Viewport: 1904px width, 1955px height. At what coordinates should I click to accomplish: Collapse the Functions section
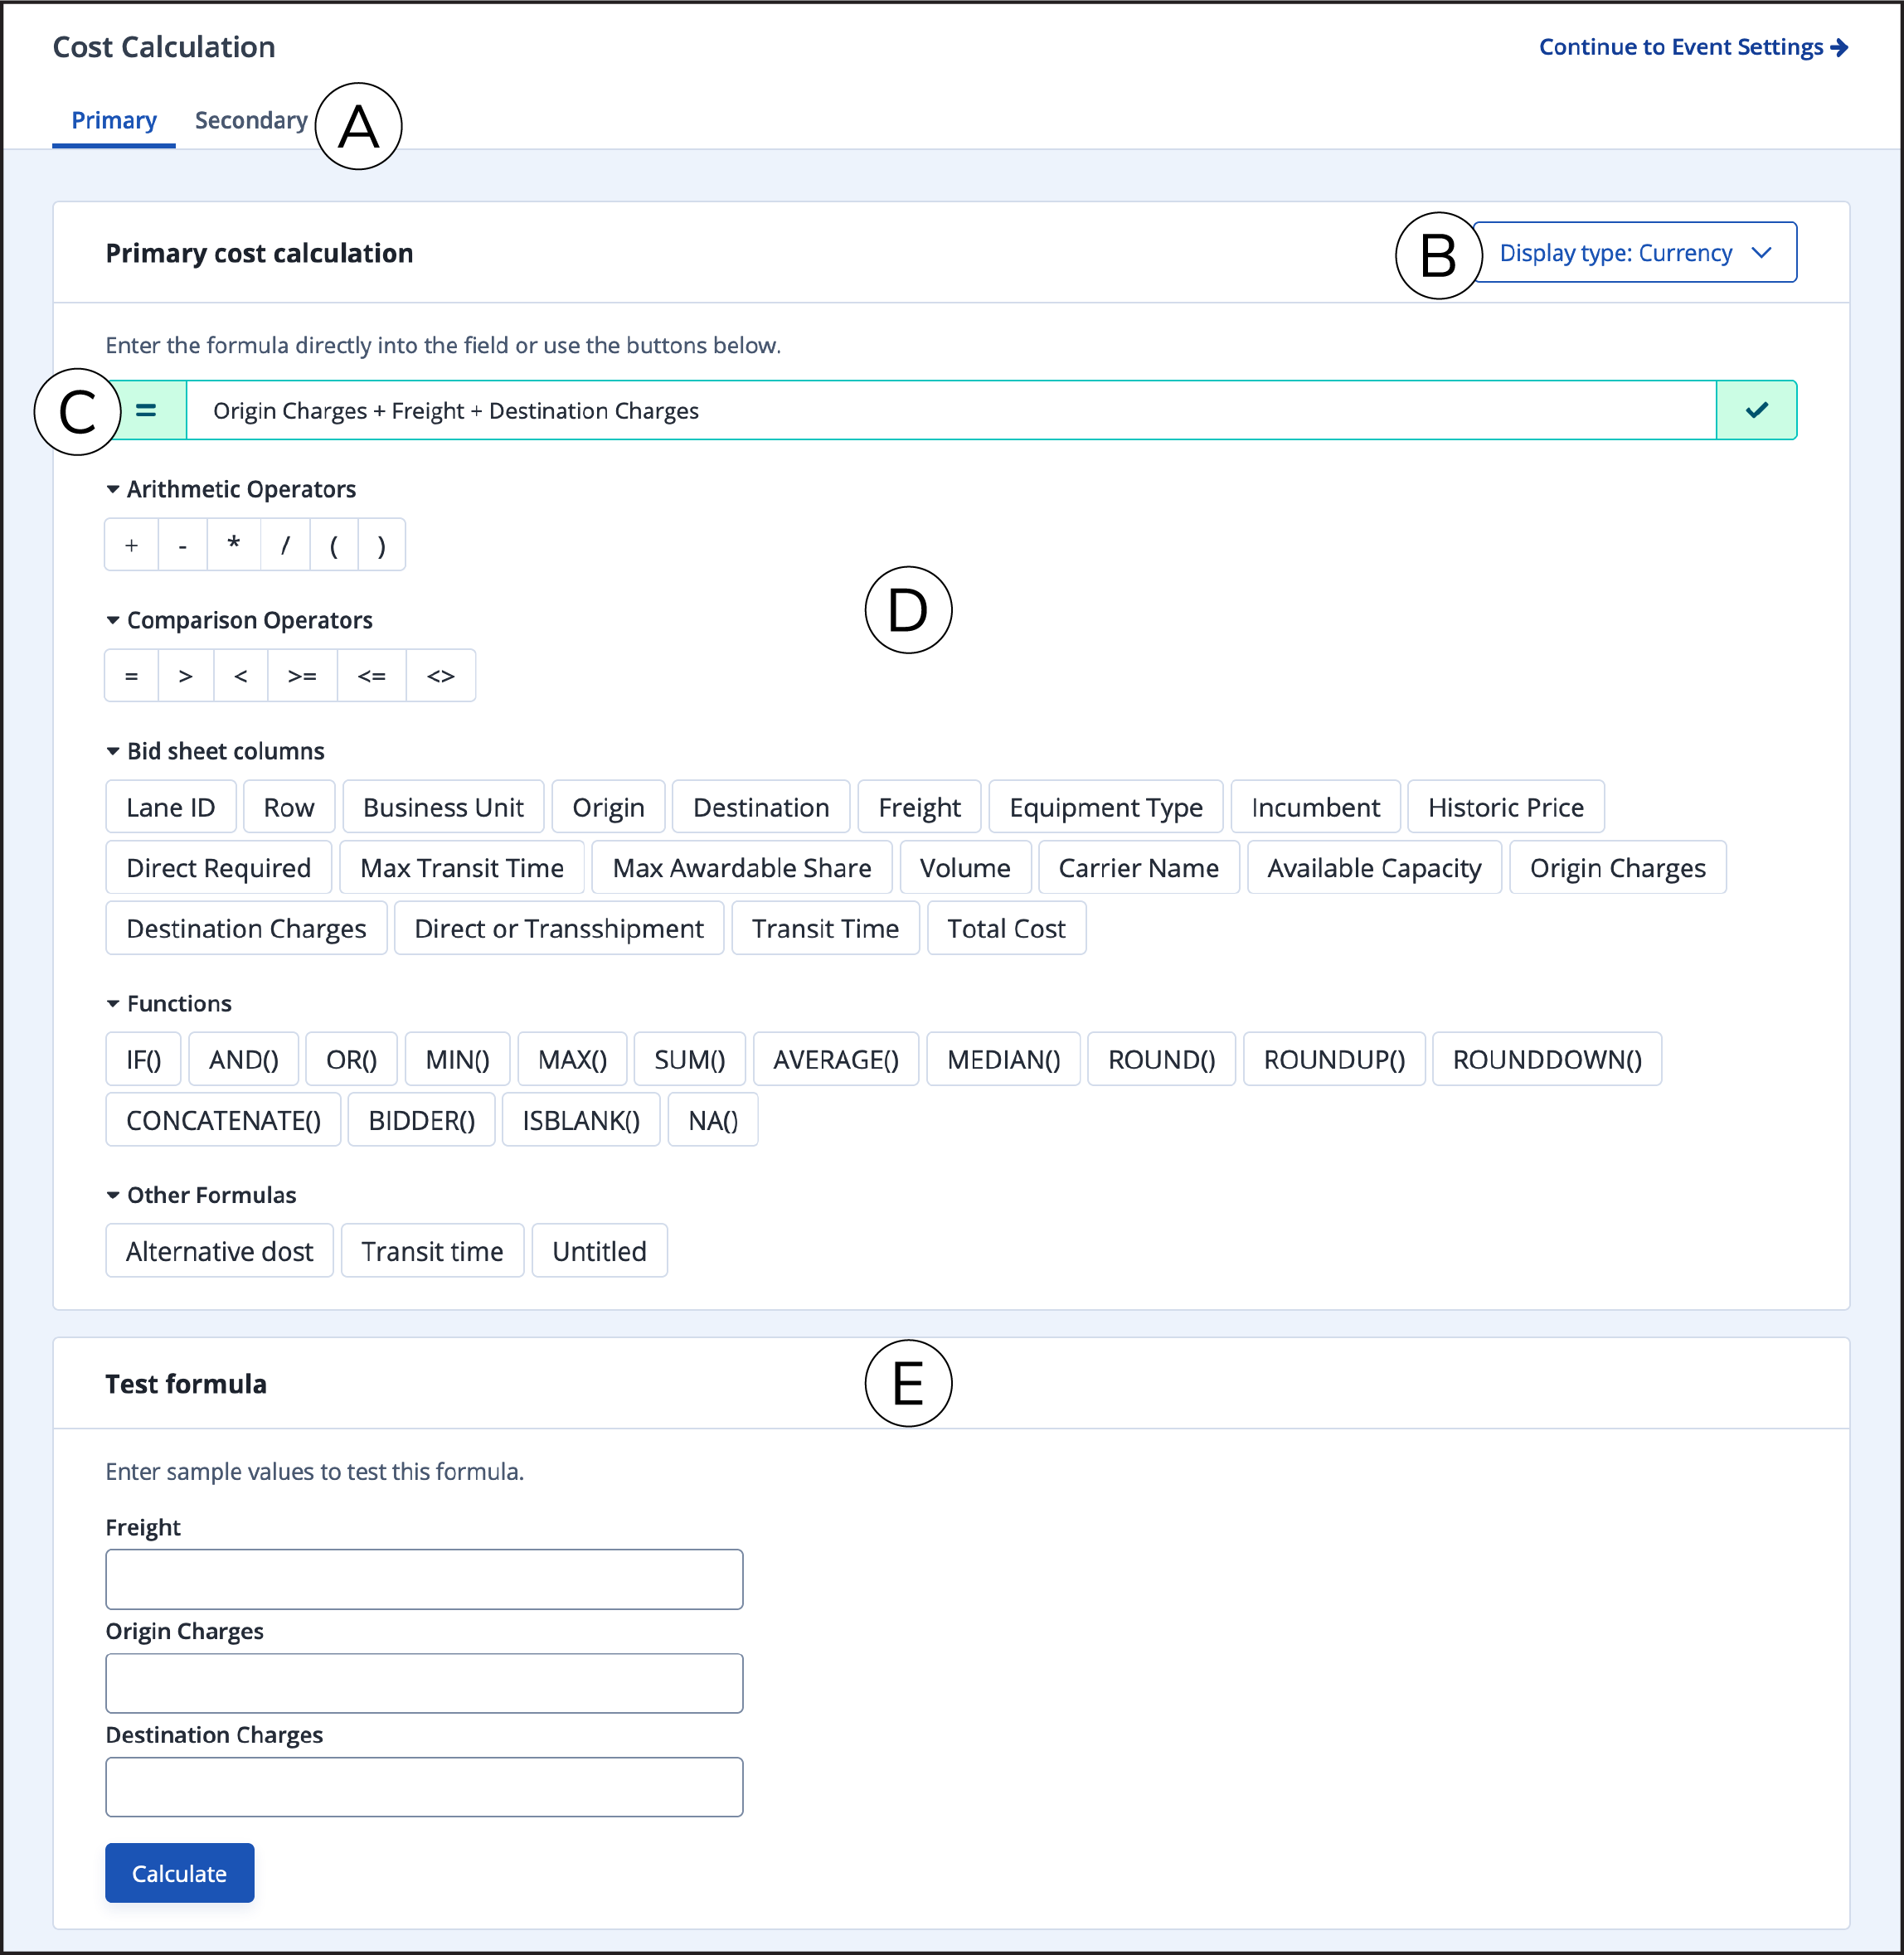pos(169,1004)
